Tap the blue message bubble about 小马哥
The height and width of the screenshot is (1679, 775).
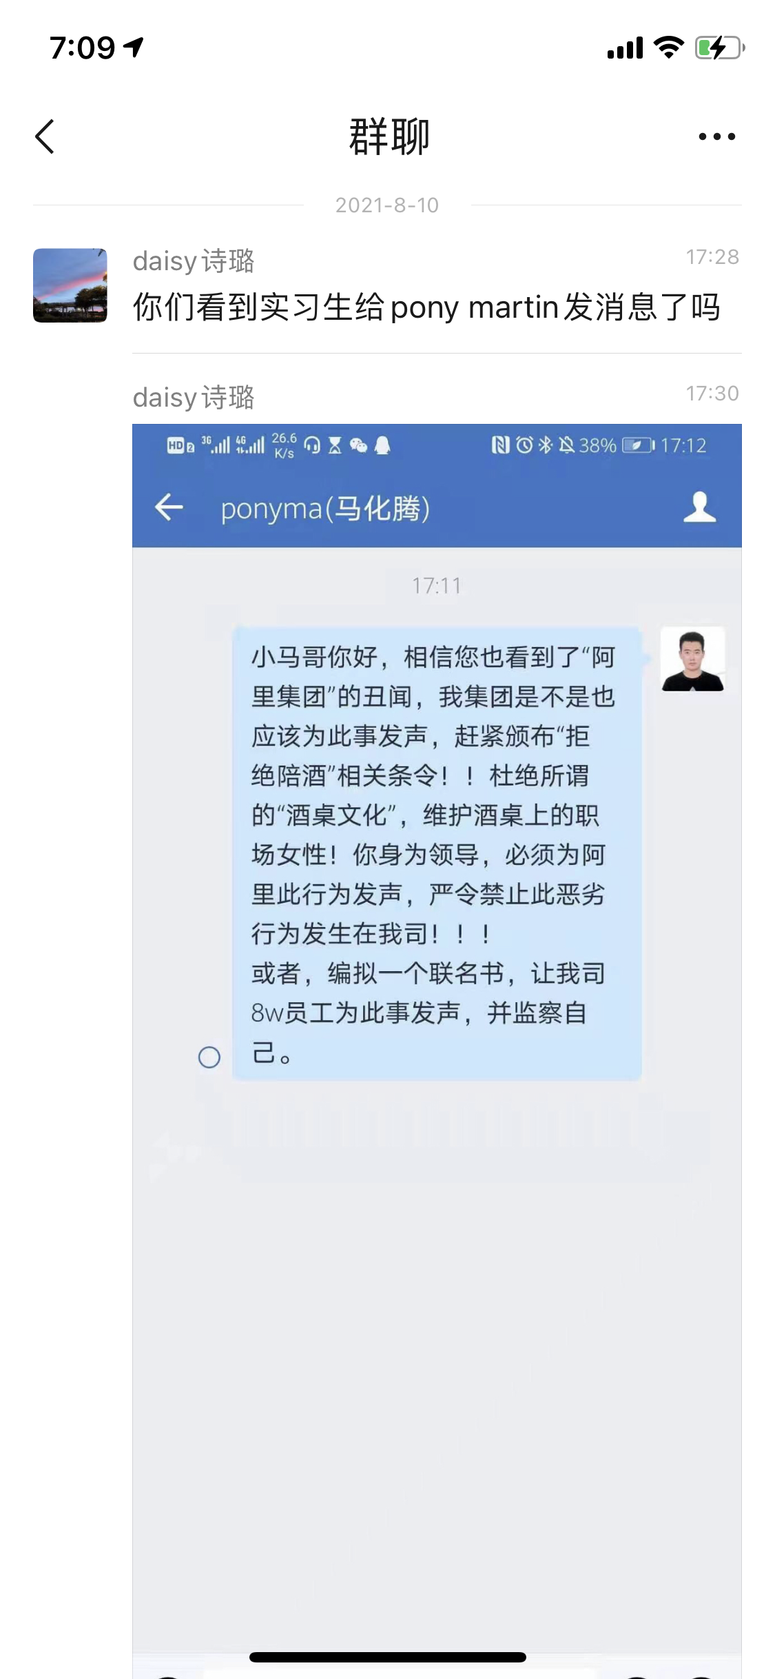[437, 853]
